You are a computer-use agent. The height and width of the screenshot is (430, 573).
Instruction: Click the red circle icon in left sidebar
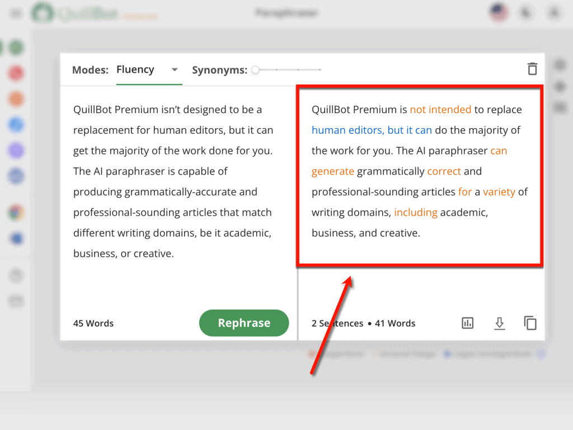(x=16, y=73)
